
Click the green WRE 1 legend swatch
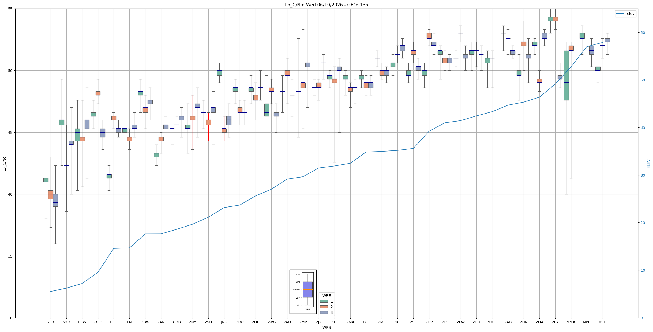point(324,301)
